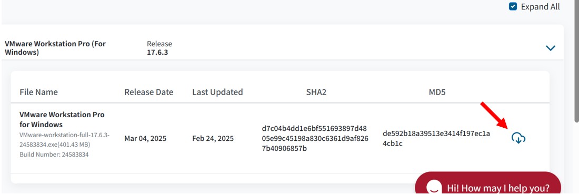Click the VMware Workstation Pro for Windows filename
Viewport: 579px width, 195px height.
[62, 119]
